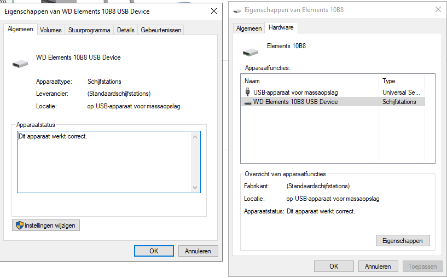Click title bar drive icon of Elements 10B8 window
The height and width of the screenshot is (278, 447).
click(236, 10)
